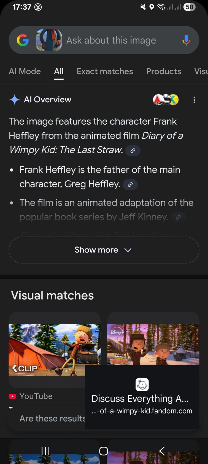The height and width of the screenshot is (464, 208).
Task: Switch to the Exact matches tab
Action: (x=105, y=71)
